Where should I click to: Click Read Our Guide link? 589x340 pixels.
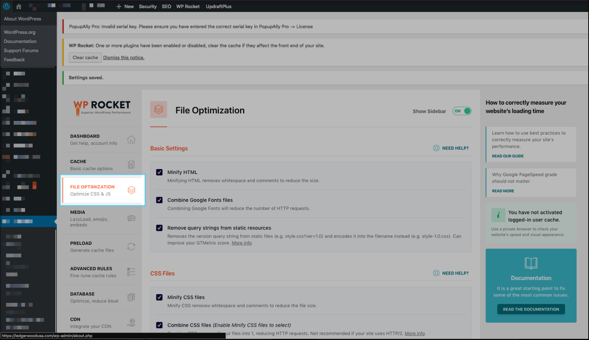(x=507, y=156)
